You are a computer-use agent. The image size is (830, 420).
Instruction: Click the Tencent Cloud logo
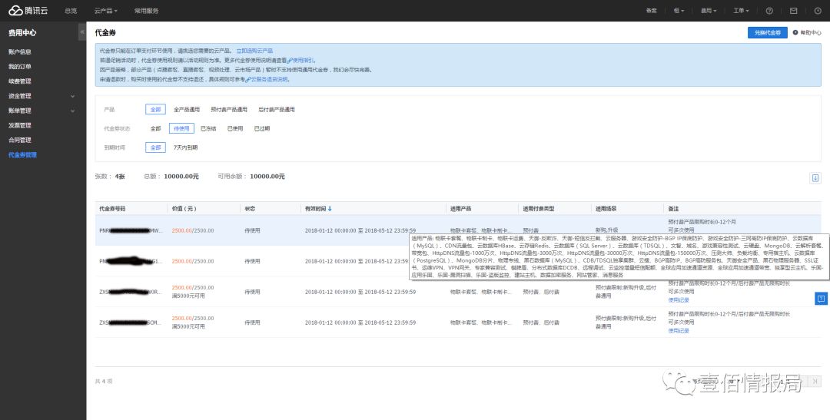(30, 11)
